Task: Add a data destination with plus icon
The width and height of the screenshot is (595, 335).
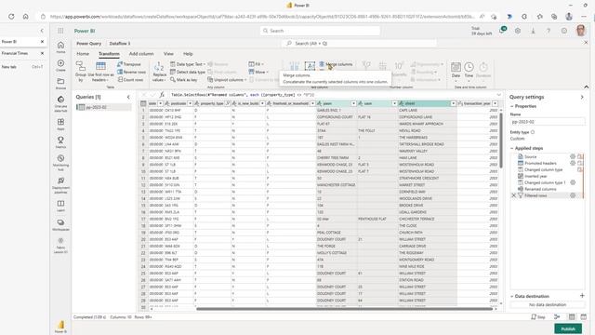Action: pyautogui.click(x=582, y=296)
